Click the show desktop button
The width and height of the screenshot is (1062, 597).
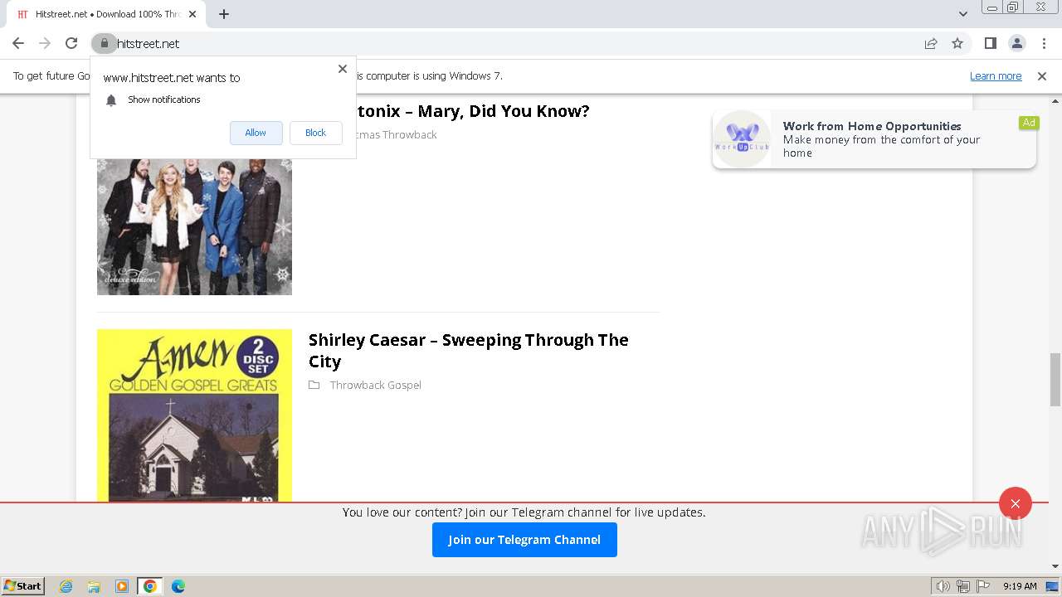point(1053,586)
